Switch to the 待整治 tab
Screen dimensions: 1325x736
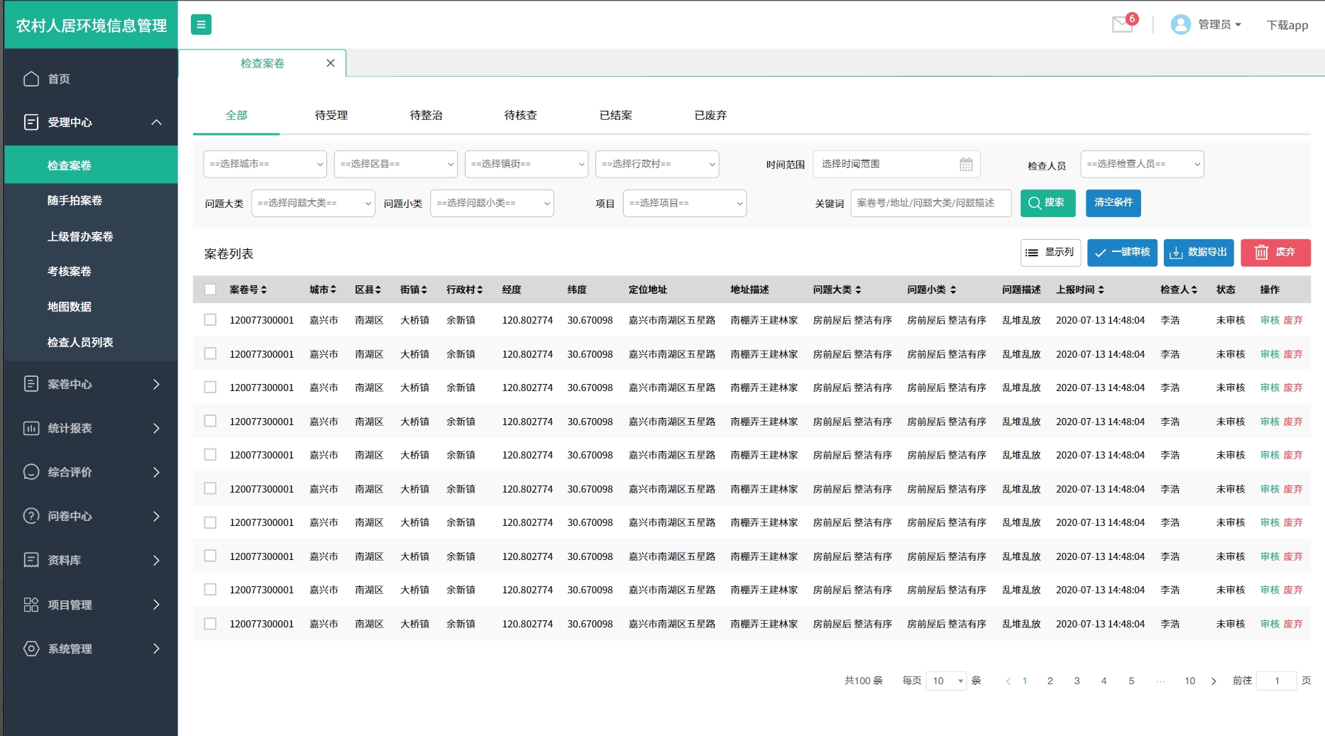[426, 115]
